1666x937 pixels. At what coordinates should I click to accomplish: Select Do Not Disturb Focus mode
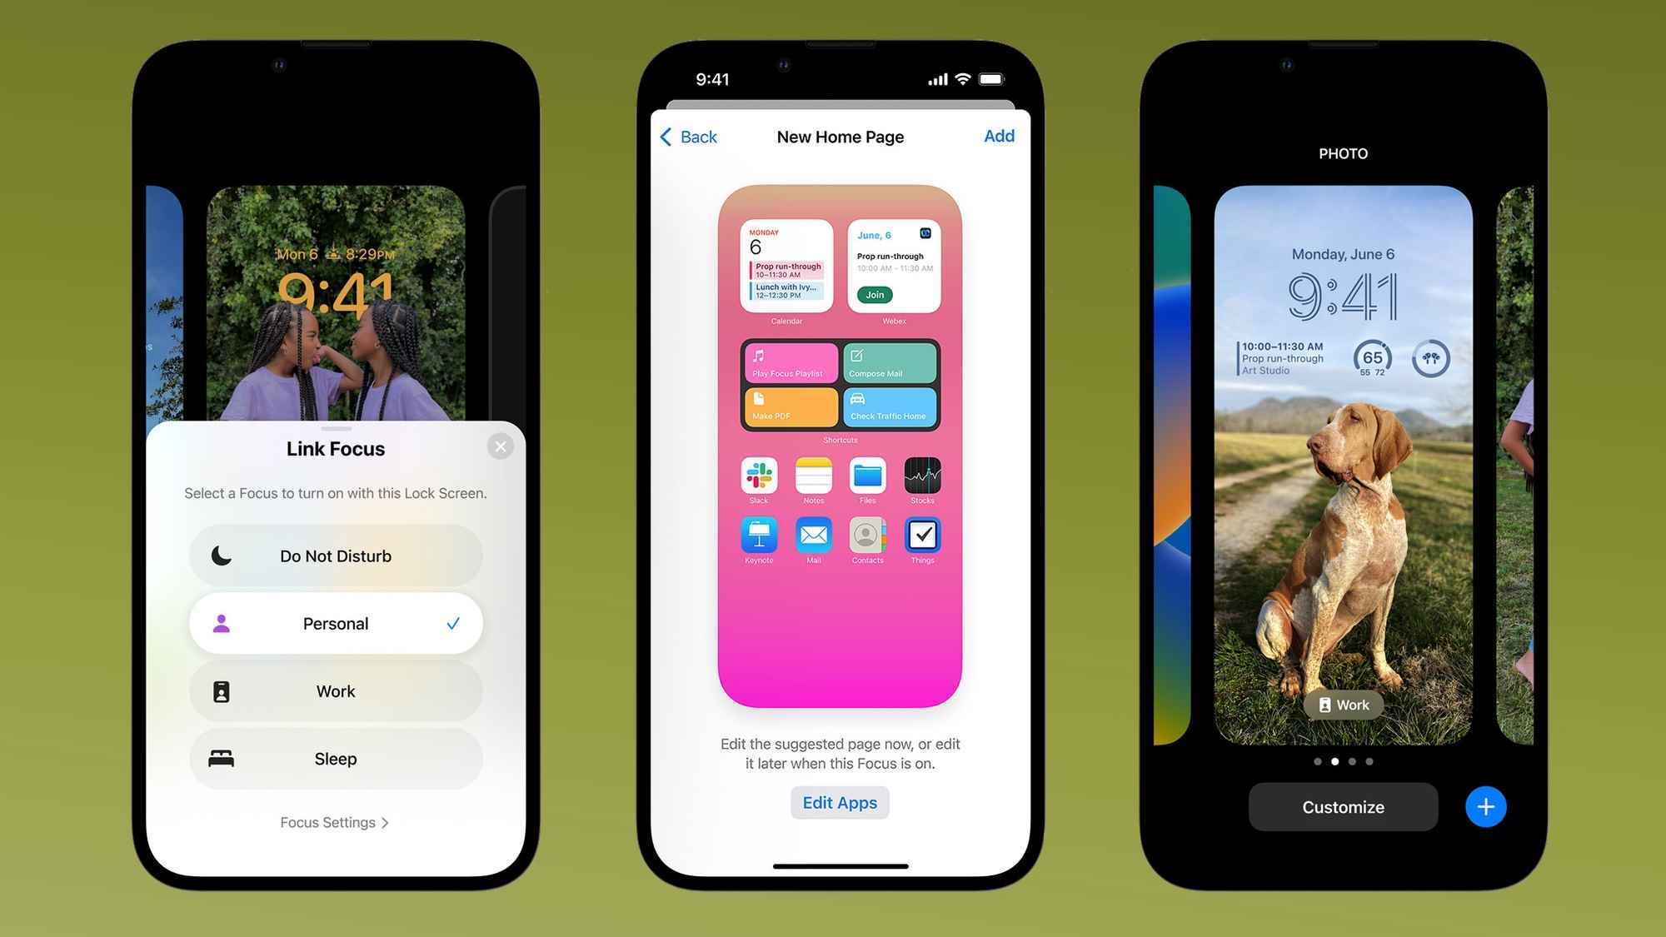335,556
